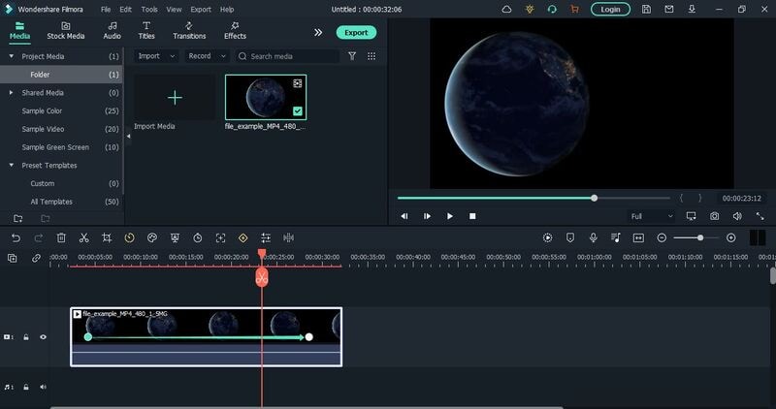
Task: Add a marker with the shield icon
Action: click(570, 237)
